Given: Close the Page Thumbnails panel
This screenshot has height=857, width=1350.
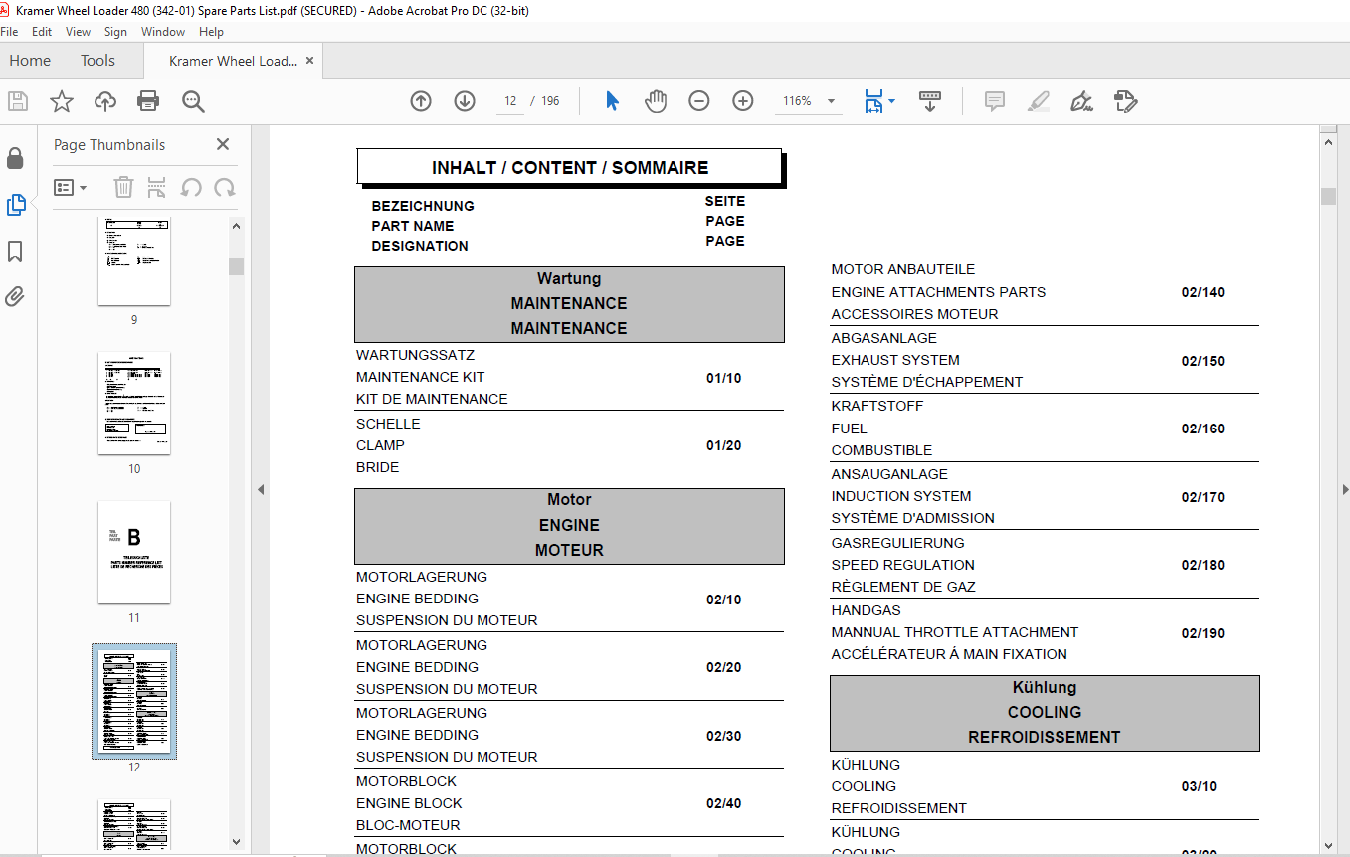Looking at the screenshot, I should [223, 145].
